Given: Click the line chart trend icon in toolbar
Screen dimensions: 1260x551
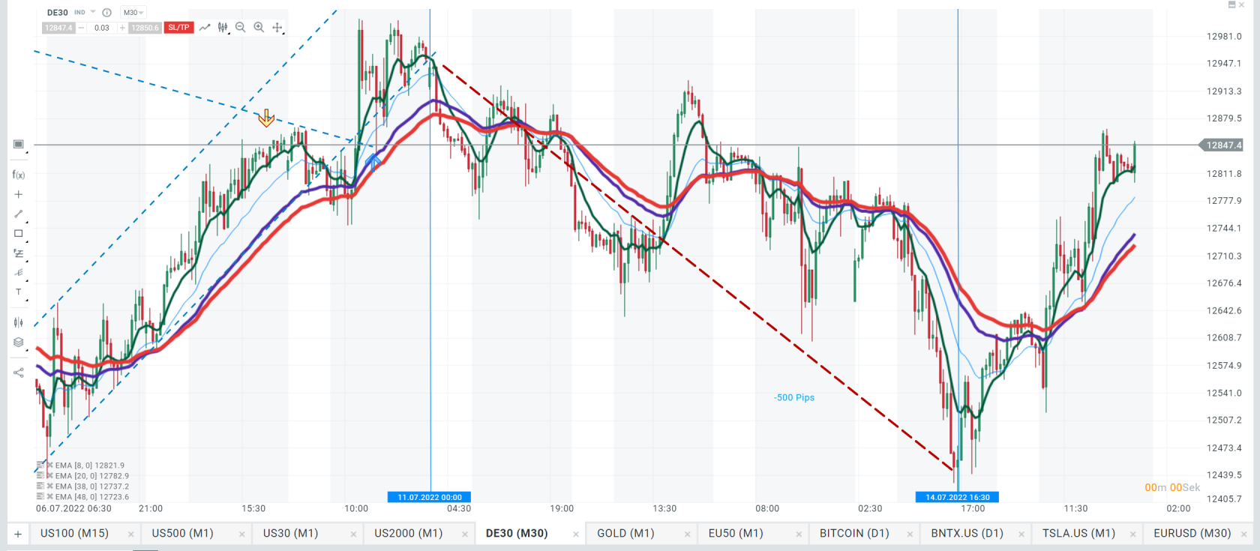Looking at the screenshot, I should pos(204,28).
